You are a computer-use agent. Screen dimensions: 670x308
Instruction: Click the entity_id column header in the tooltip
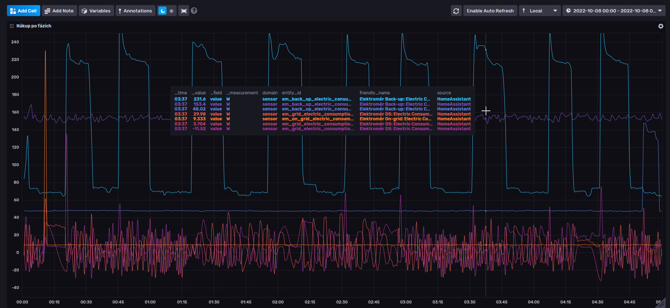(x=291, y=93)
